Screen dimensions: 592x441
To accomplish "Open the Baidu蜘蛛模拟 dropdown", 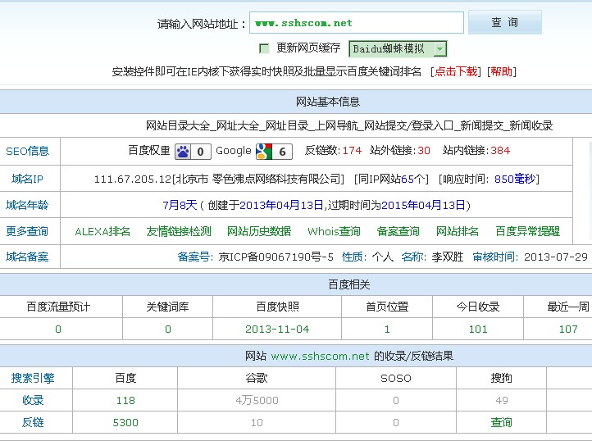I will [398, 48].
